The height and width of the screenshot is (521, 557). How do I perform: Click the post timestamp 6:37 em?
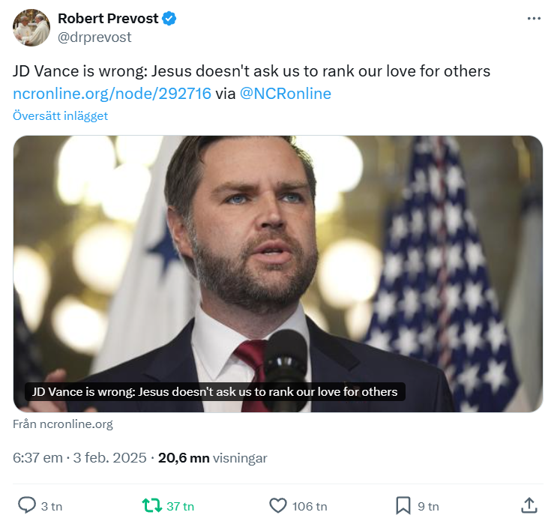38,458
